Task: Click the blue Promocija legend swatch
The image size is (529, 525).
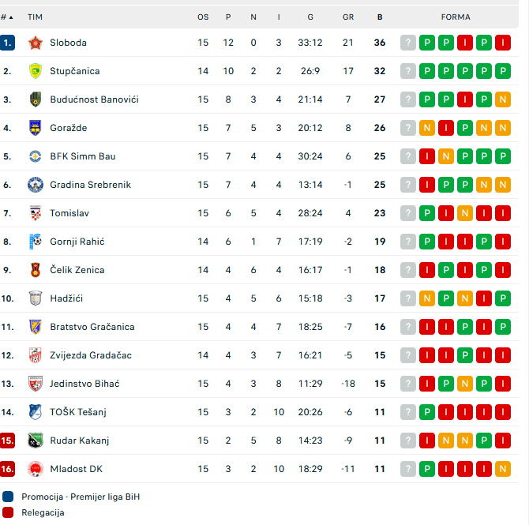Action: [x=8, y=497]
